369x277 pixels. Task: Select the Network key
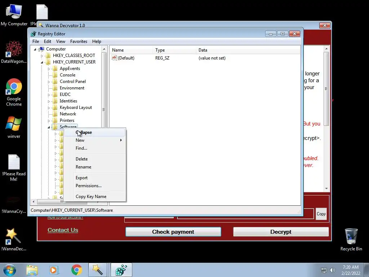click(x=68, y=114)
